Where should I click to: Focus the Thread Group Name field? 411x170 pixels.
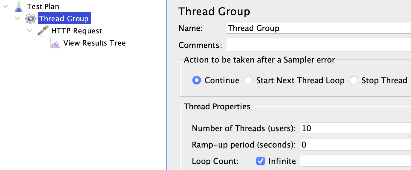point(318,29)
